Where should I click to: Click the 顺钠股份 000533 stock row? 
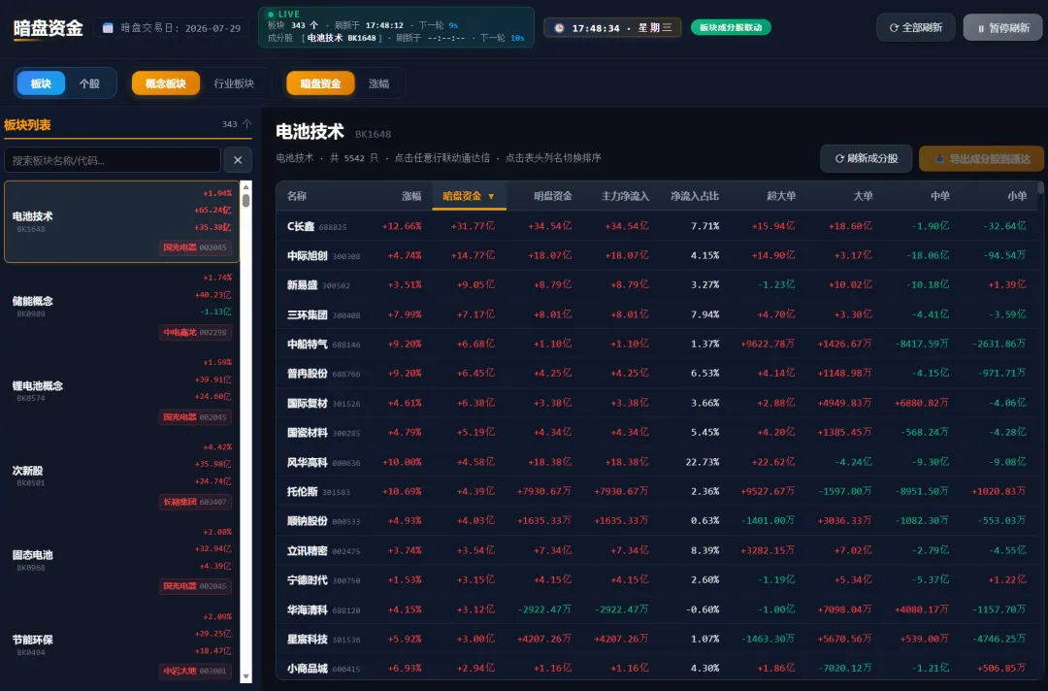[x=657, y=520]
